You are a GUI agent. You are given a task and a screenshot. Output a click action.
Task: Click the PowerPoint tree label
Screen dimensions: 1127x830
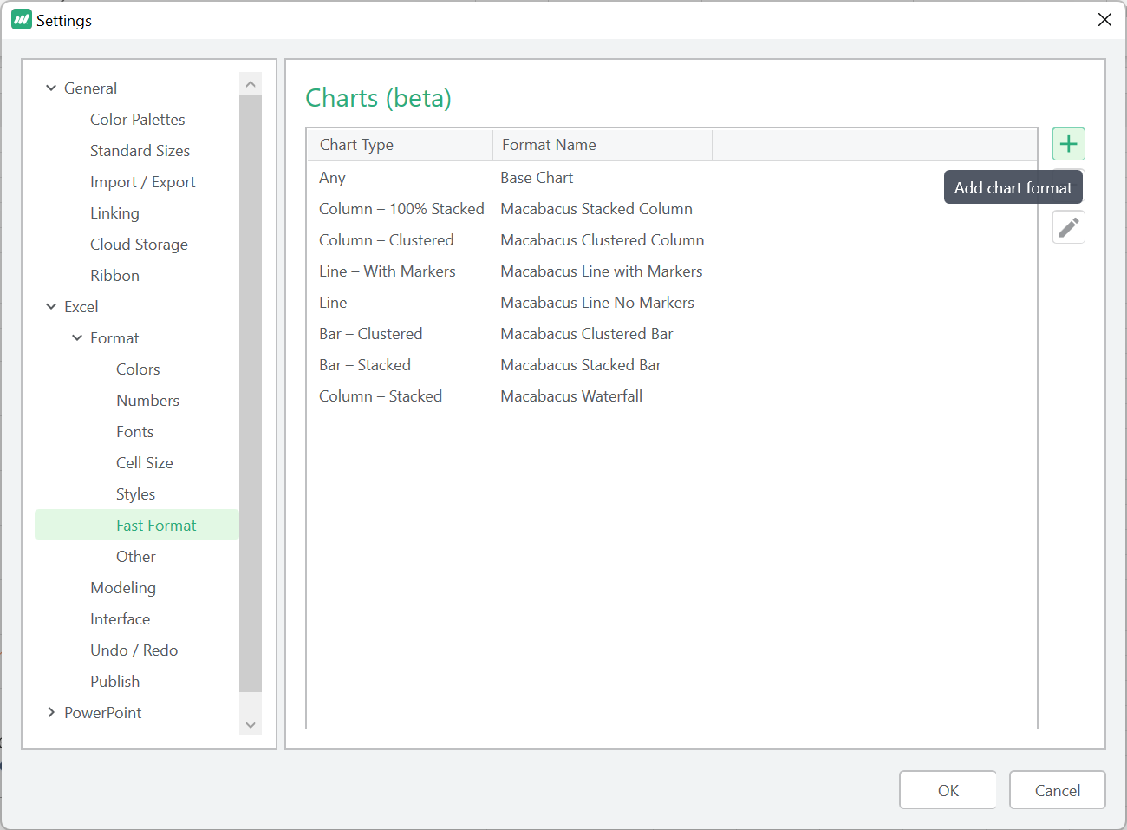tap(102, 713)
